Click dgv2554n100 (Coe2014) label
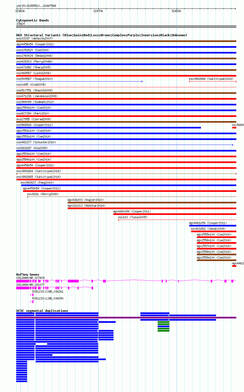This screenshot has width=244, height=392. click(34, 159)
